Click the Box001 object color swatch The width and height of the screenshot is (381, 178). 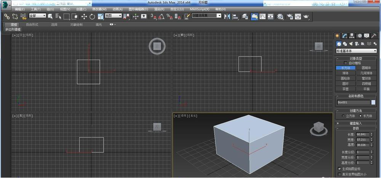click(373, 102)
